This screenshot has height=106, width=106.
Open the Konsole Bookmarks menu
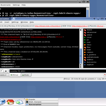pyautogui.click(x=6, y=5)
